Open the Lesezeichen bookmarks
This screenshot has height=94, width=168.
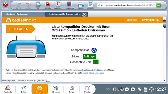pyautogui.click(x=69, y=5)
